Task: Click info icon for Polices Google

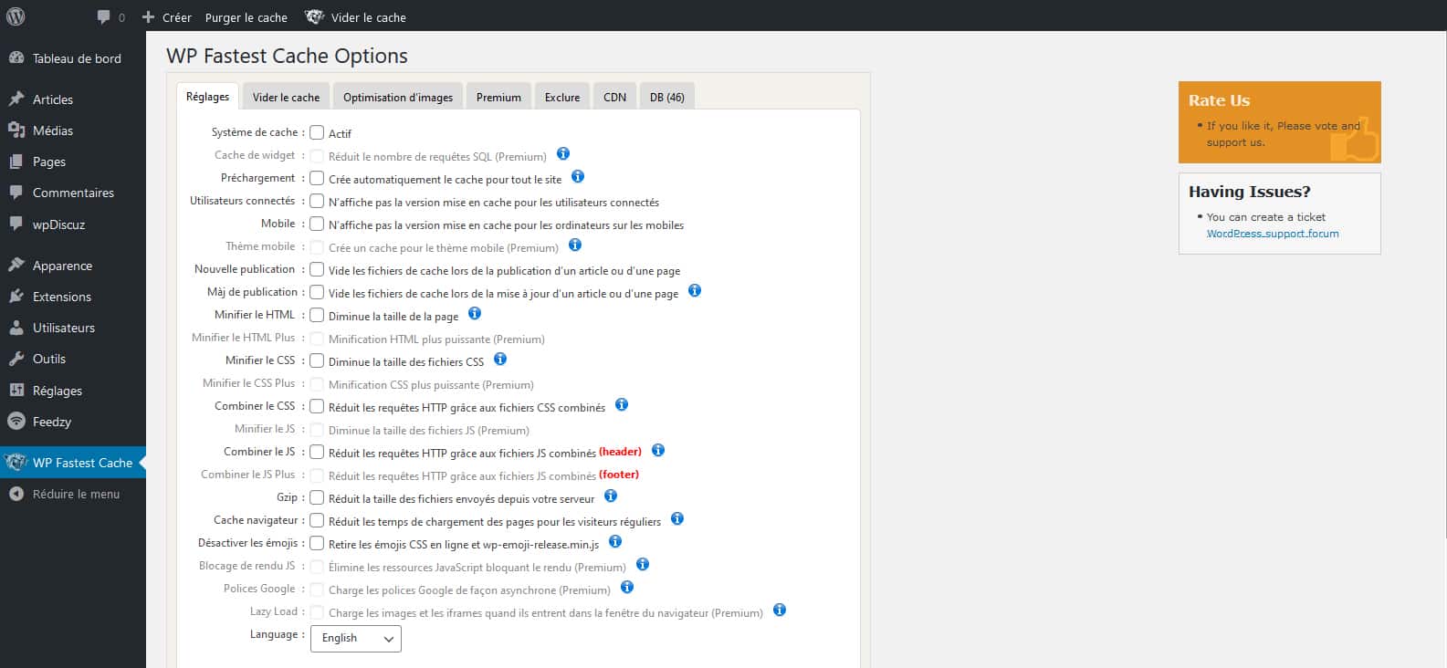Action: pyautogui.click(x=627, y=587)
